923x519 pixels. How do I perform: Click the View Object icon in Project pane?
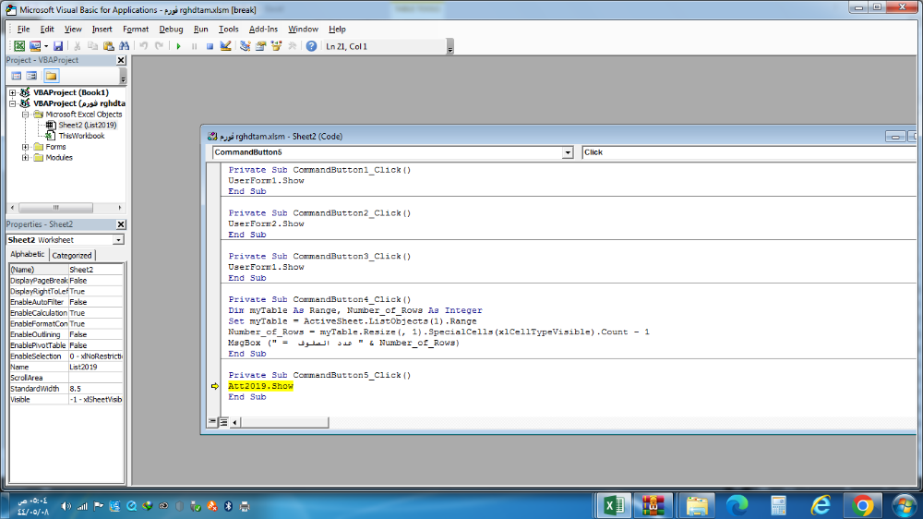[31, 76]
